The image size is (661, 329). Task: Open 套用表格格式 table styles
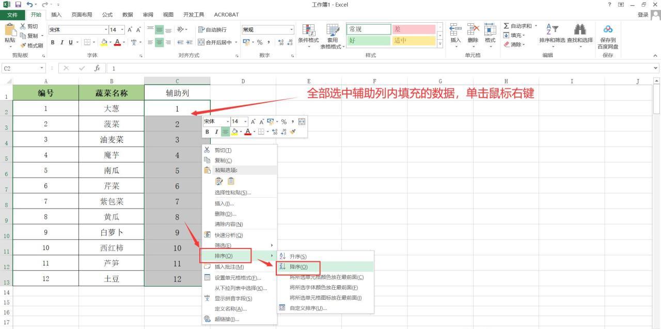click(x=333, y=36)
